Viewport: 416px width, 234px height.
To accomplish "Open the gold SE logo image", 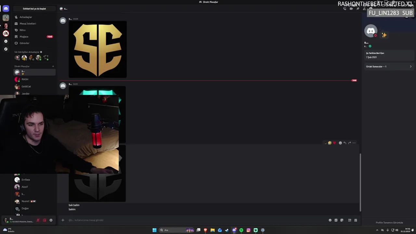I will 98,49.
